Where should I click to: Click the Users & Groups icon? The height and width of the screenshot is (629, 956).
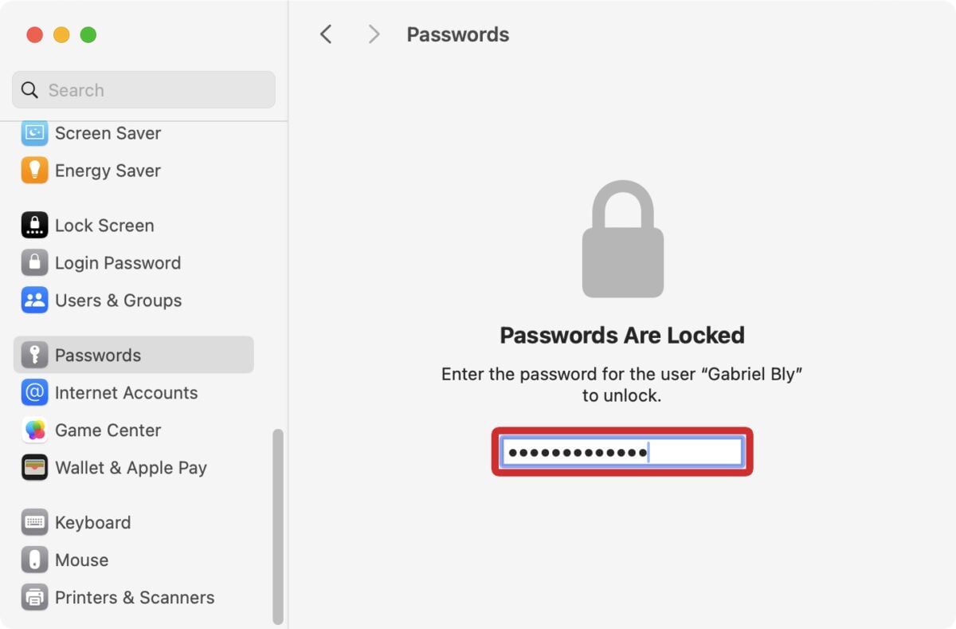[x=34, y=301]
